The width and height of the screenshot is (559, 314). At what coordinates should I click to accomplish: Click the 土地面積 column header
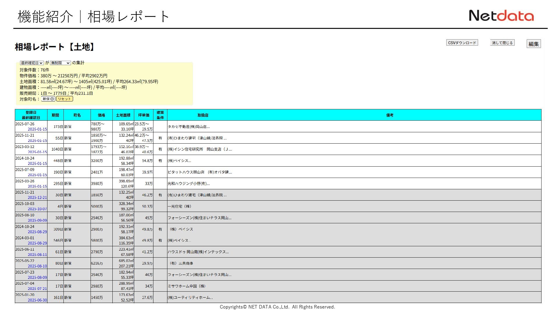[x=123, y=115]
